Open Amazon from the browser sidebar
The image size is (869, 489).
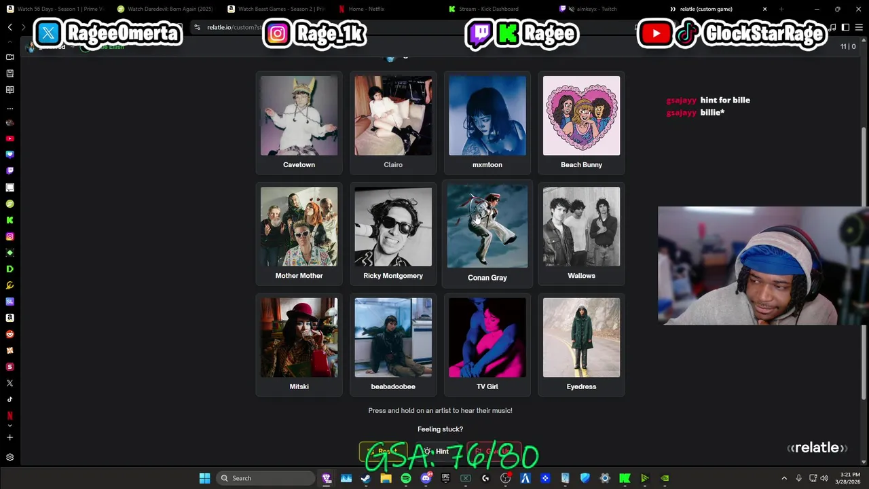click(x=10, y=318)
